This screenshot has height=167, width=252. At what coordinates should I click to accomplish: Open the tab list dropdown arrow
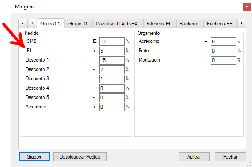[23, 23]
